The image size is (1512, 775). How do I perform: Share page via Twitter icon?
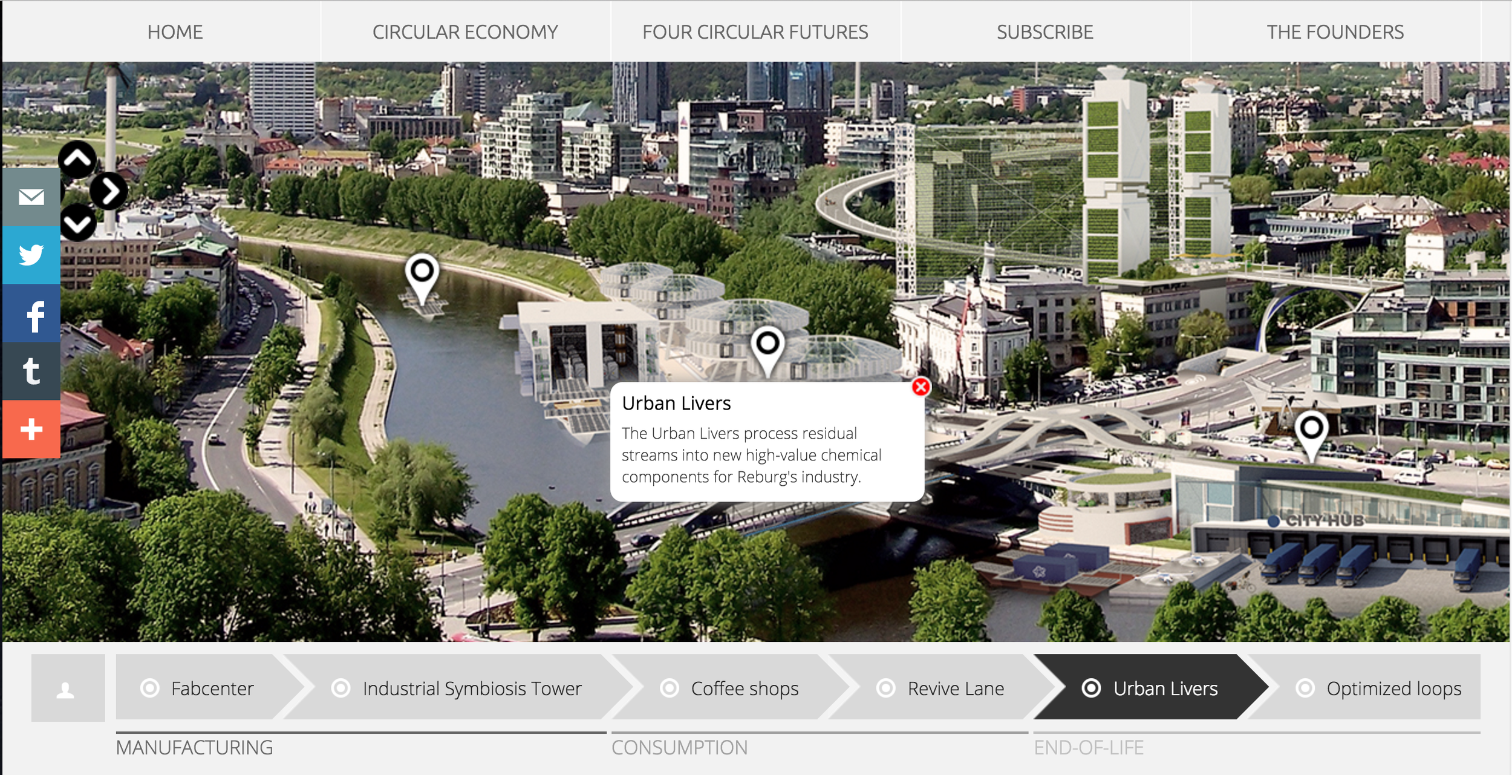pyautogui.click(x=31, y=255)
